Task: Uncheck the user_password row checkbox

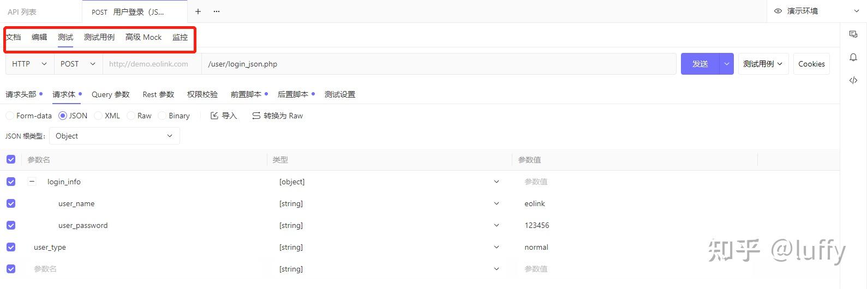Action: point(11,225)
